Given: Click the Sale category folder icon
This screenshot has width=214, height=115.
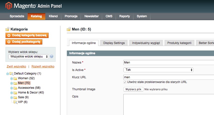Looking at the screenshot, I should click(15, 97).
